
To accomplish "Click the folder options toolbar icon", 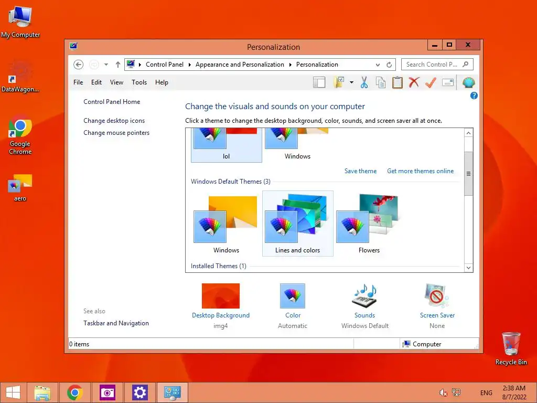I will coord(339,82).
